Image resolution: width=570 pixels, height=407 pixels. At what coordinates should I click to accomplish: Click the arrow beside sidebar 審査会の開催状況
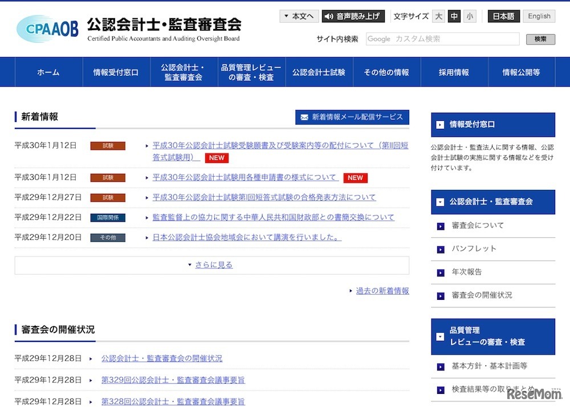click(x=439, y=295)
